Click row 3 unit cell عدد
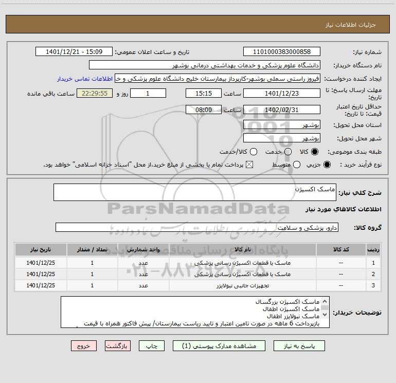The height and width of the screenshot is (383, 396). click(143, 285)
